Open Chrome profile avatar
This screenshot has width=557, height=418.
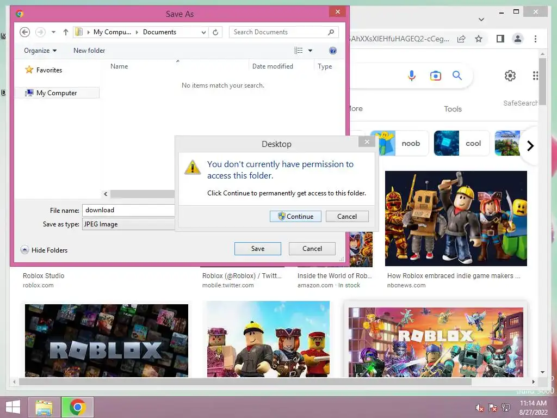518,39
